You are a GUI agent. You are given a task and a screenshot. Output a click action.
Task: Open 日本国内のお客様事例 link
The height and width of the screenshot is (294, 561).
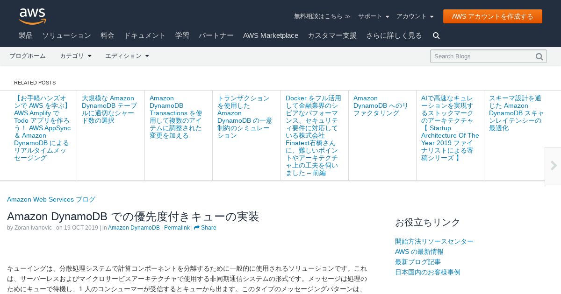(x=428, y=272)
